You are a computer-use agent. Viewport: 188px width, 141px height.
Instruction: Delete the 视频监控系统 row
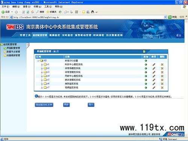[162, 88]
